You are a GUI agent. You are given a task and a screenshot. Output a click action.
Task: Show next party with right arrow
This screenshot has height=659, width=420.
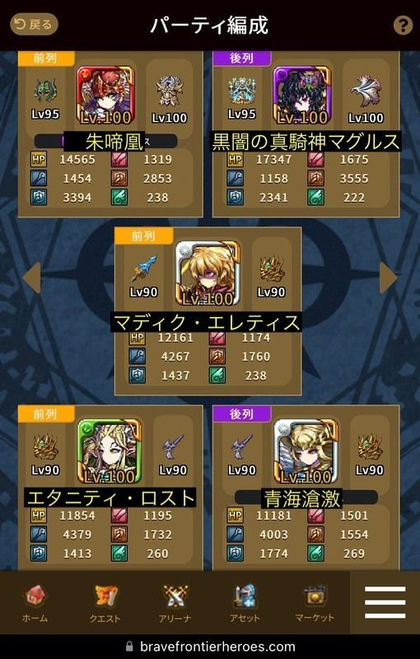click(x=388, y=278)
